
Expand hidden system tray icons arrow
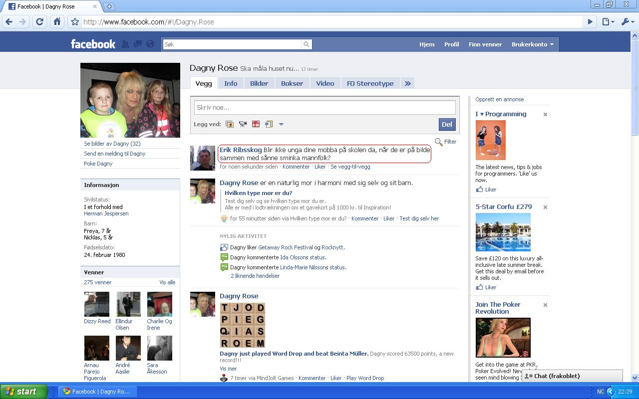coord(610,392)
